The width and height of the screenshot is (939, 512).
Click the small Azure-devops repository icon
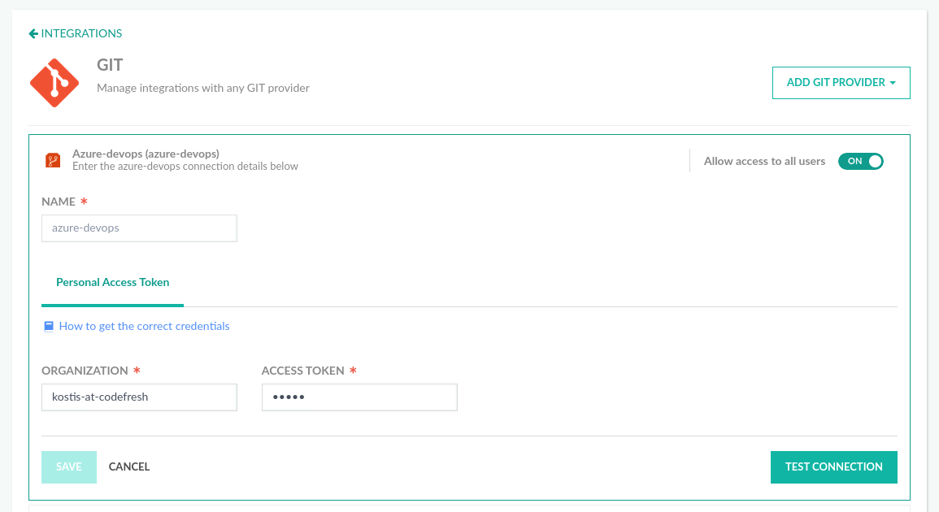click(x=53, y=160)
